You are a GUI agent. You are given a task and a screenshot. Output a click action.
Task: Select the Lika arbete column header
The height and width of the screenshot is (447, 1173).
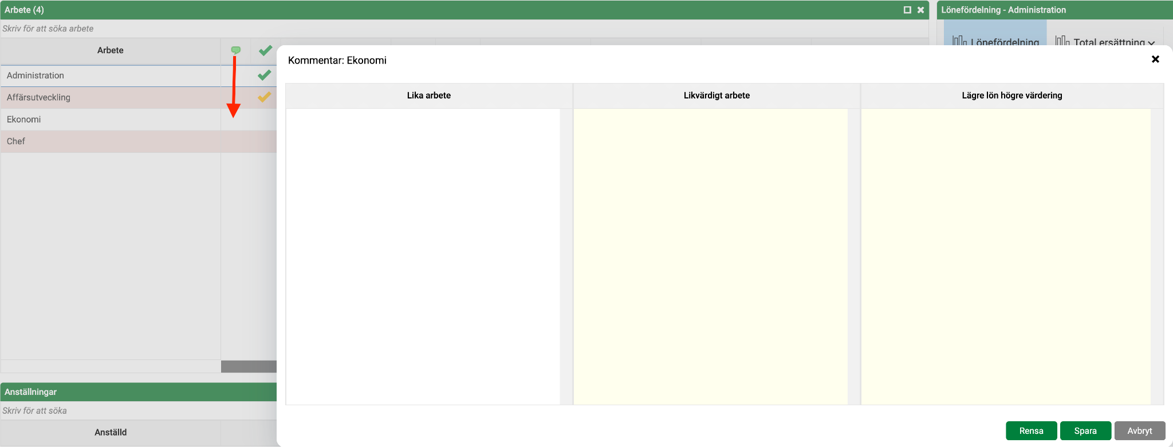pos(429,96)
